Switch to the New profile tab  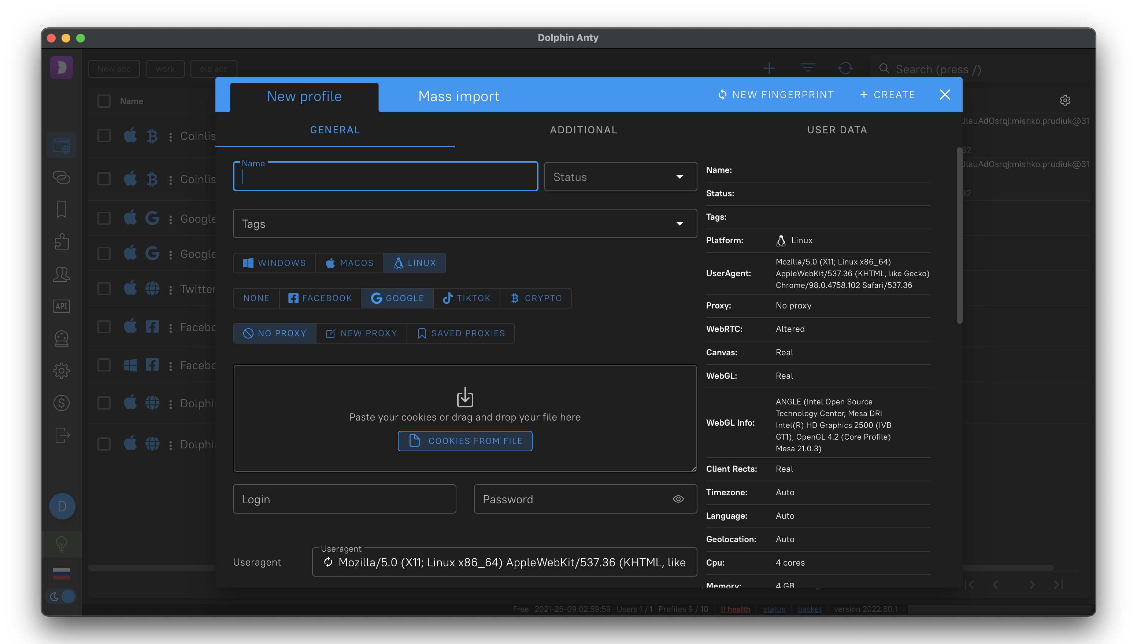(304, 96)
